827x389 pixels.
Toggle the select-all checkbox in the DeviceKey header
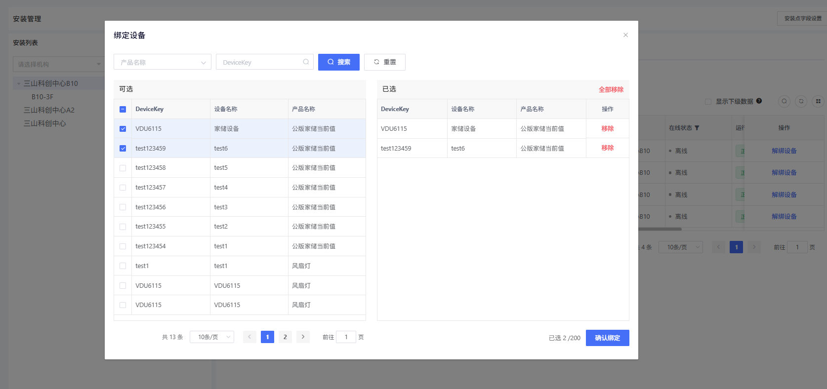(x=123, y=109)
